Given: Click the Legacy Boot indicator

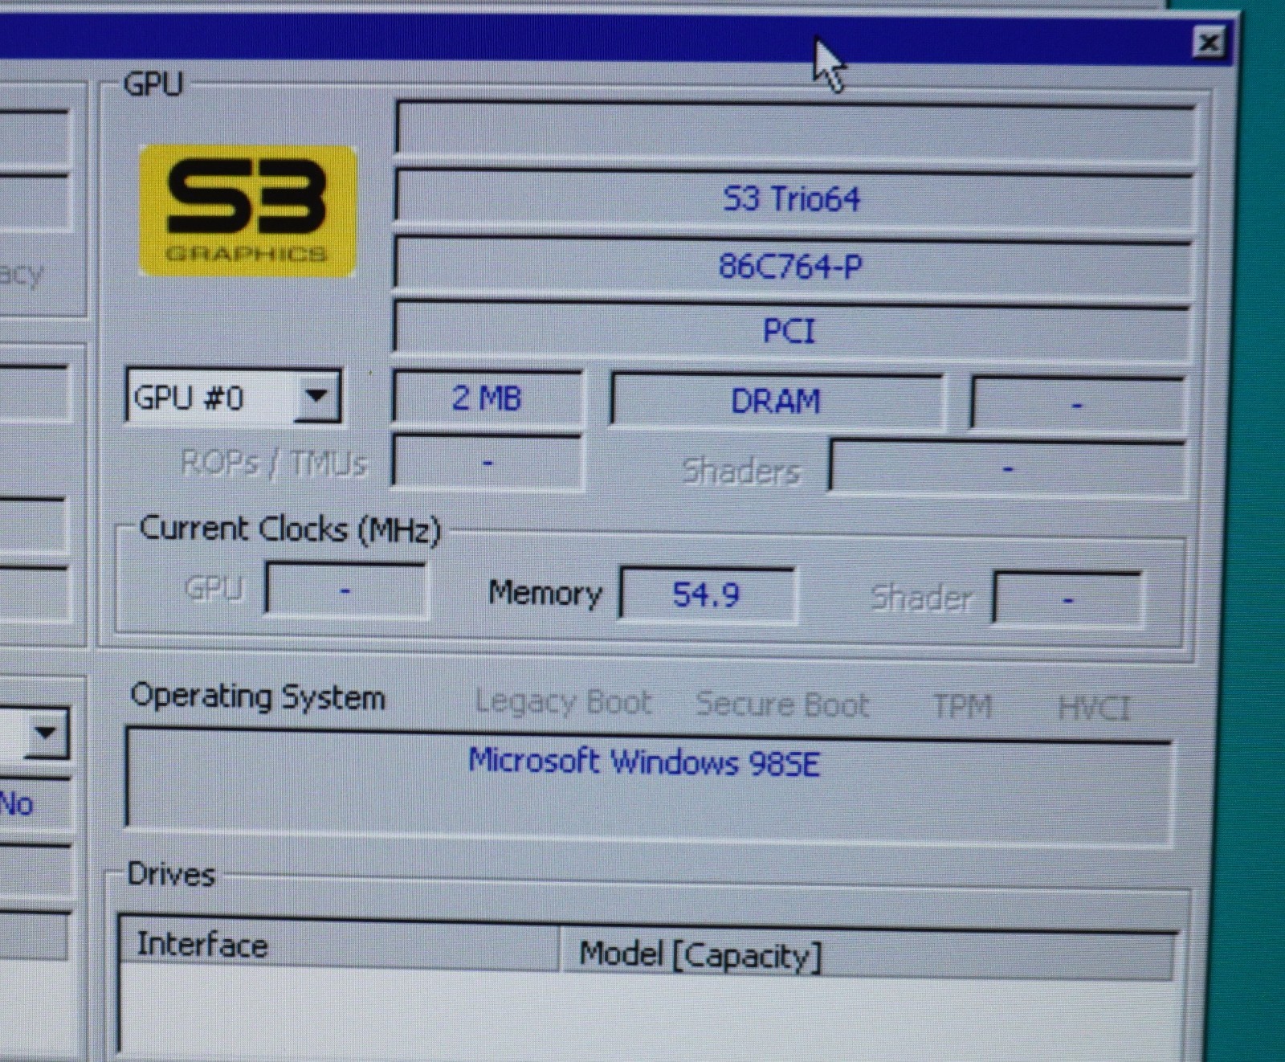Looking at the screenshot, I should (563, 702).
